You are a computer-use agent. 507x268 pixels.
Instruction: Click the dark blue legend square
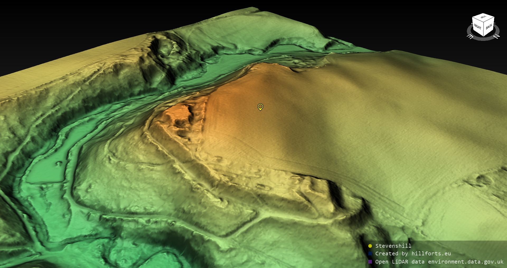(x=370, y=254)
